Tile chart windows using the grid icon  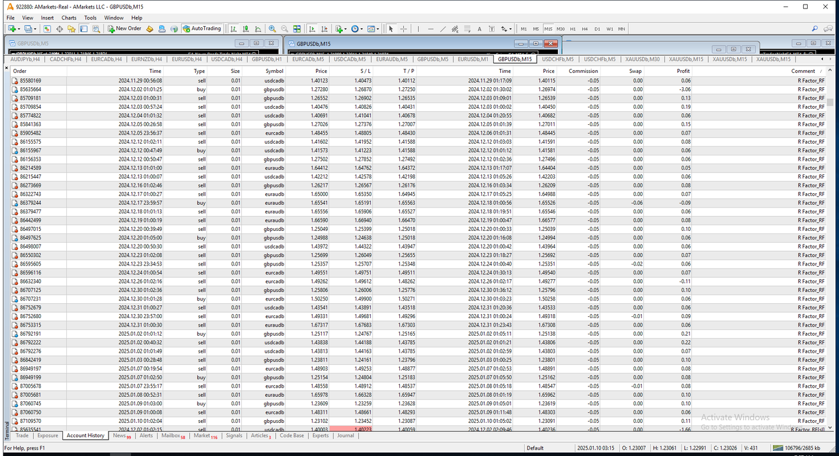(297, 29)
